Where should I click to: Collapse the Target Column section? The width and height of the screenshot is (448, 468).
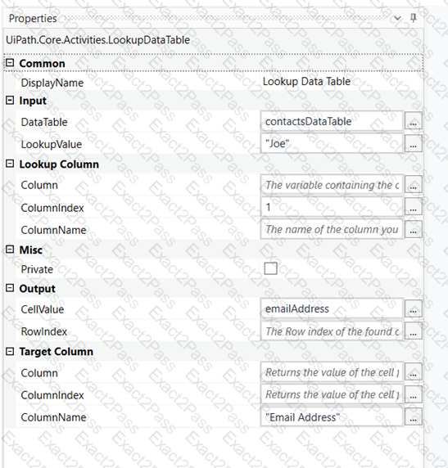pyautogui.click(x=10, y=351)
